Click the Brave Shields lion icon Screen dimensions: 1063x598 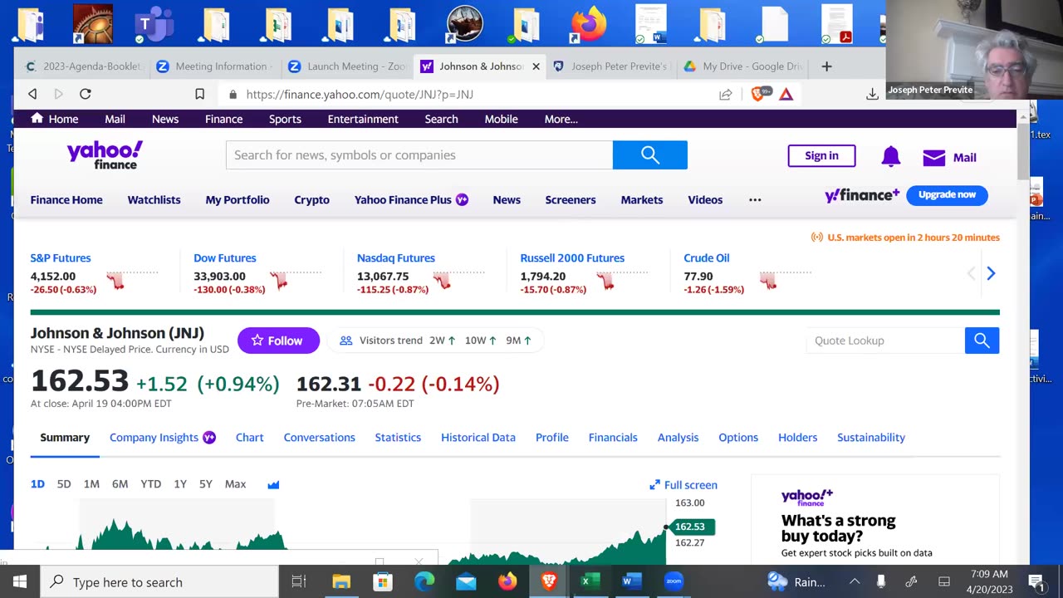click(x=758, y=94)
